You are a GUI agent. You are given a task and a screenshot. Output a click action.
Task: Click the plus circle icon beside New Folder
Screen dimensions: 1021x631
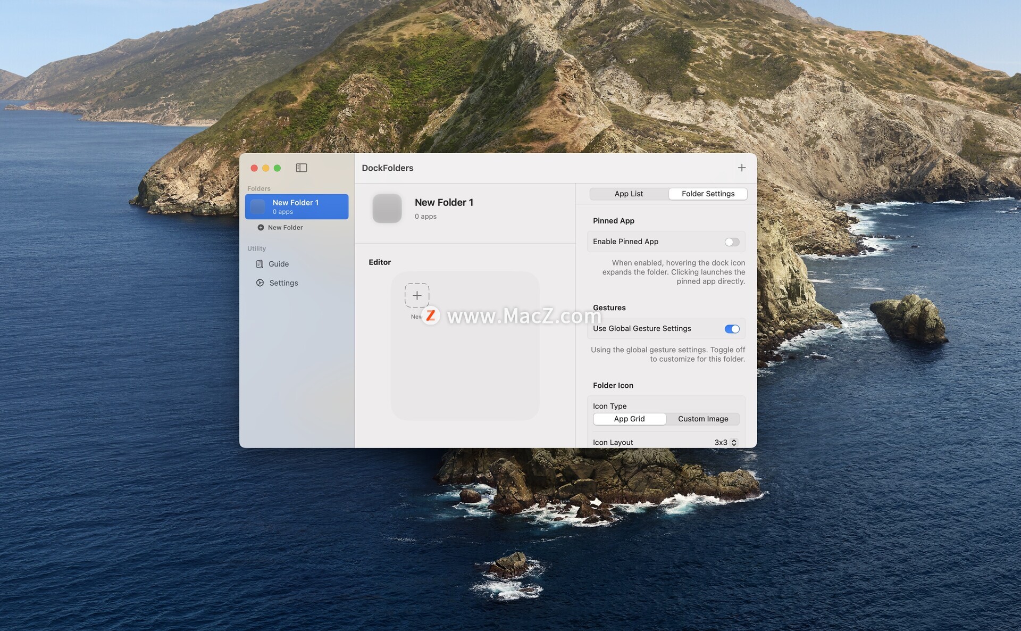click(x=261, y=227)
